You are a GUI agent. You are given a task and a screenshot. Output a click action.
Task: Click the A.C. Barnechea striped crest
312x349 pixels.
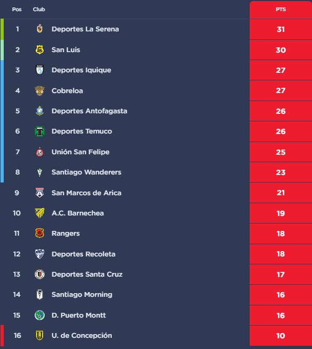pyautogui.click(x=39, y=213)
